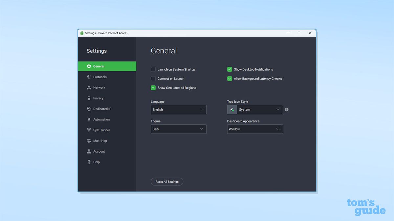The height and width of the screenshot is (221, 394).
Task: Open the Account tab
Action: pyautogui.click(x=107, y=151)
